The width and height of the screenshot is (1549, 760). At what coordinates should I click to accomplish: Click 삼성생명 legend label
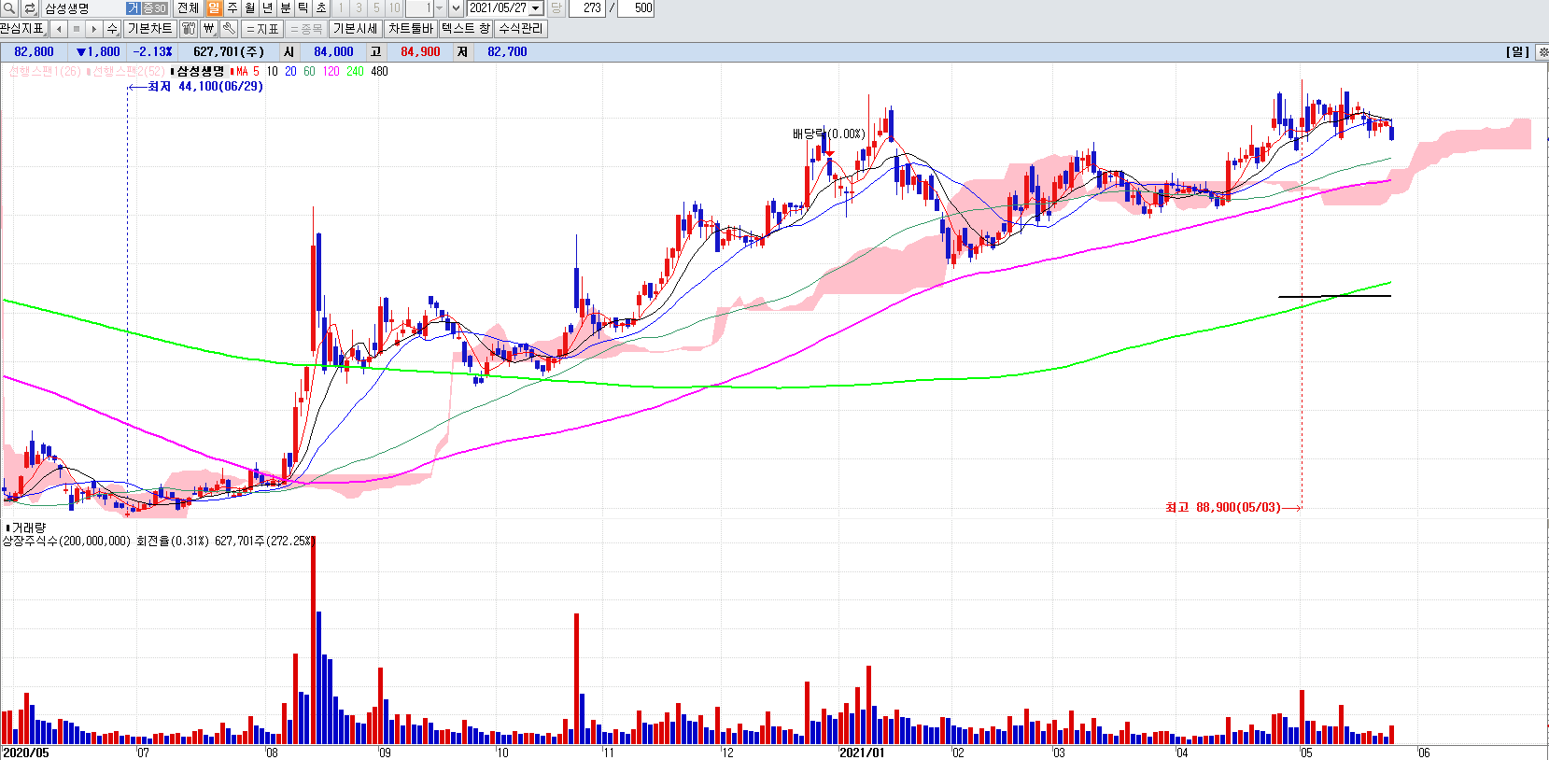point(201,71)
